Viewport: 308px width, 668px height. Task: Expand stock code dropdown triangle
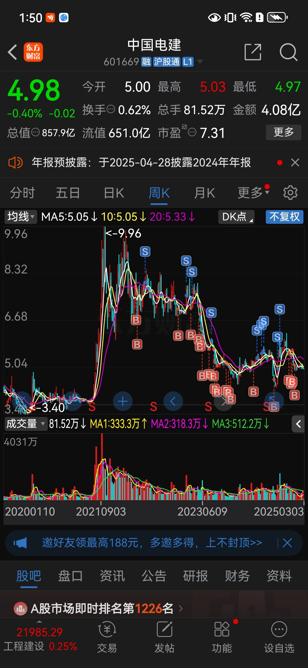point(200,62)
